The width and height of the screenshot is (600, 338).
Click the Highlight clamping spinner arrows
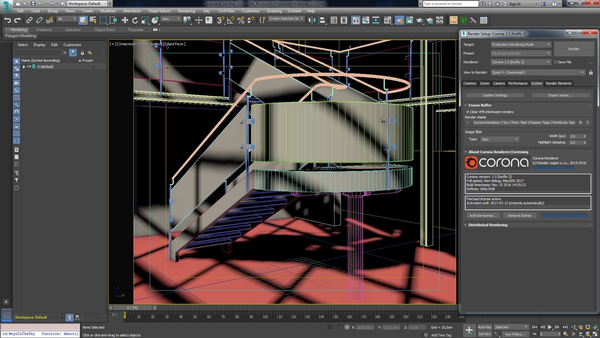[584, 143]
